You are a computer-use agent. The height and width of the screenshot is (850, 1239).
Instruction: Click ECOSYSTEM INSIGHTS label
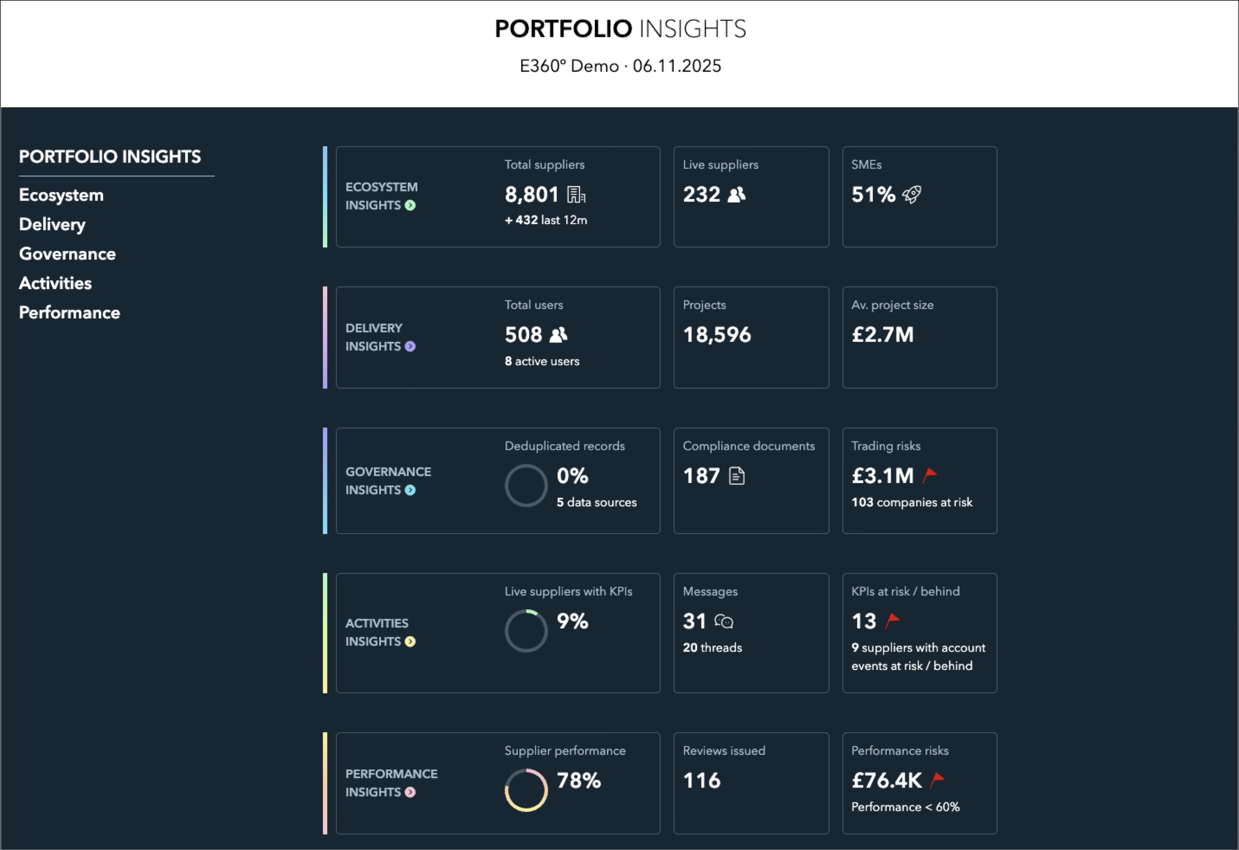pos(381,196)
